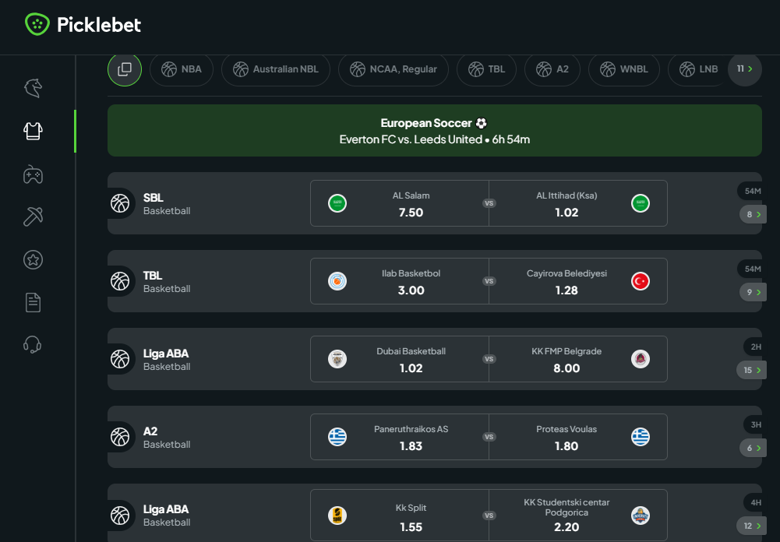Bet on AL Ittihad (Ksa) at 1.02
The image size is (780, 542).
[578, 203]
